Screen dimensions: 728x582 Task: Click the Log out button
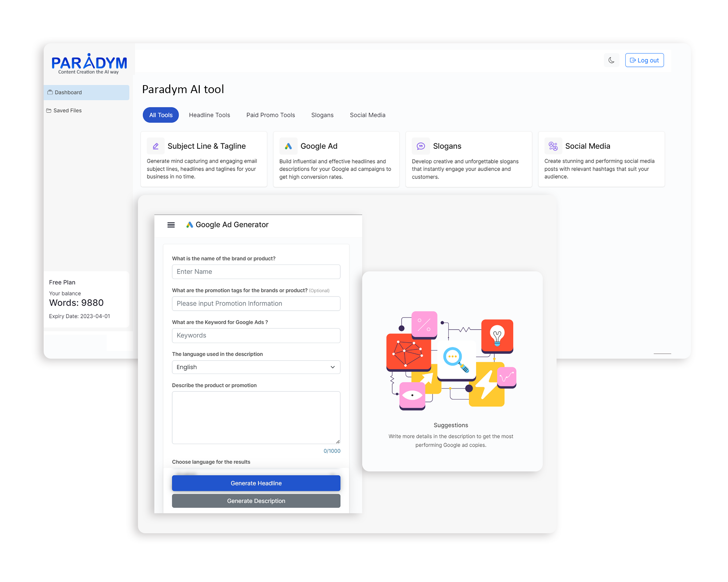coord(644,60)
